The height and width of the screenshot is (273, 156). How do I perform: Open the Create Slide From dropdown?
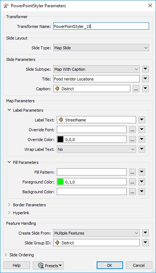[96, 233]
